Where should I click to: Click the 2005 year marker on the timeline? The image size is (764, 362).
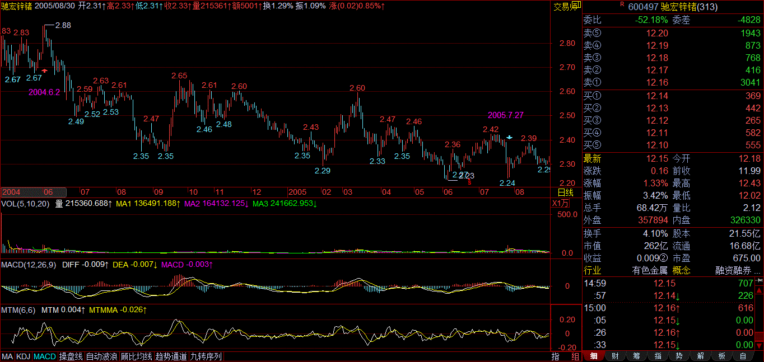(298, 191)
